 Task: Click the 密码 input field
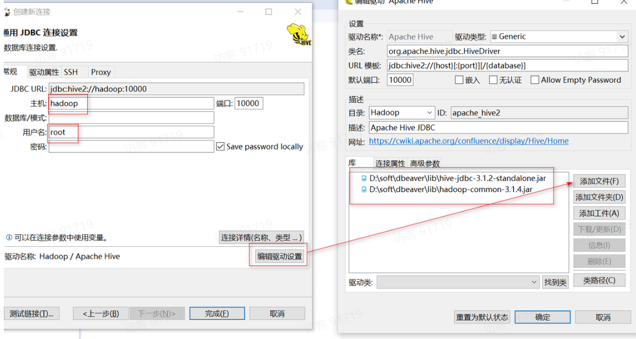tap(131, 146)
